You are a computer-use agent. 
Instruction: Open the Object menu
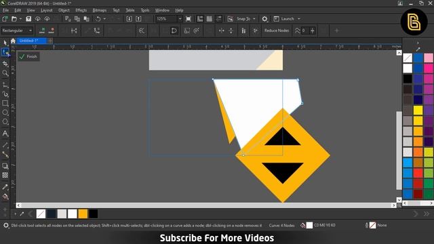point(64,10)
